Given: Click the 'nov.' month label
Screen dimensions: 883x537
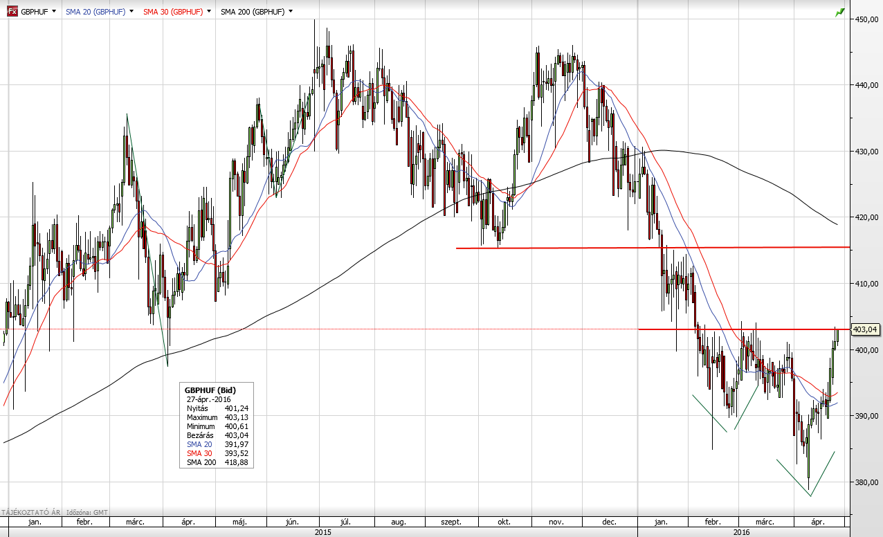Looking at the screenshot, I should [556, 522].
